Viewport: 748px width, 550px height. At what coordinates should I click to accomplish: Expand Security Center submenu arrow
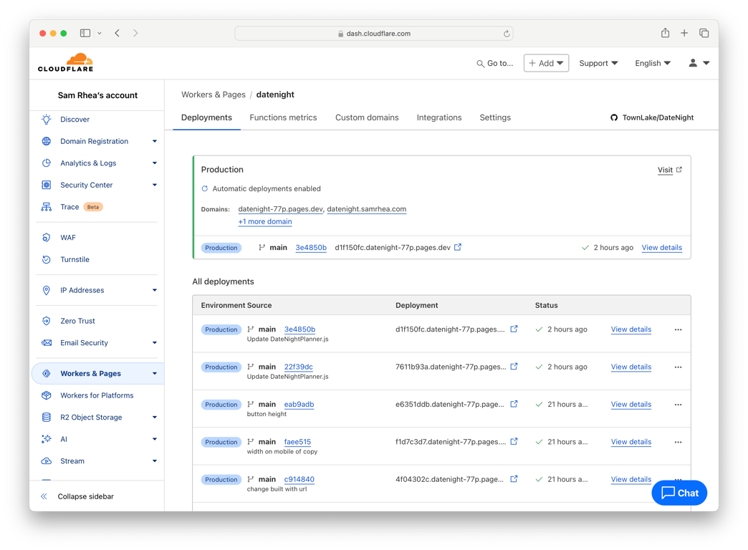[155, 185]
